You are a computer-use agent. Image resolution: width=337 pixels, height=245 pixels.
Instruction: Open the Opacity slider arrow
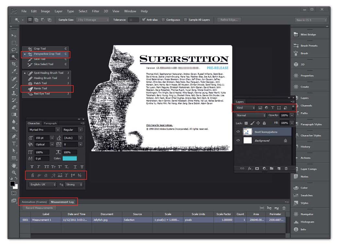click(x=292, y=115)
